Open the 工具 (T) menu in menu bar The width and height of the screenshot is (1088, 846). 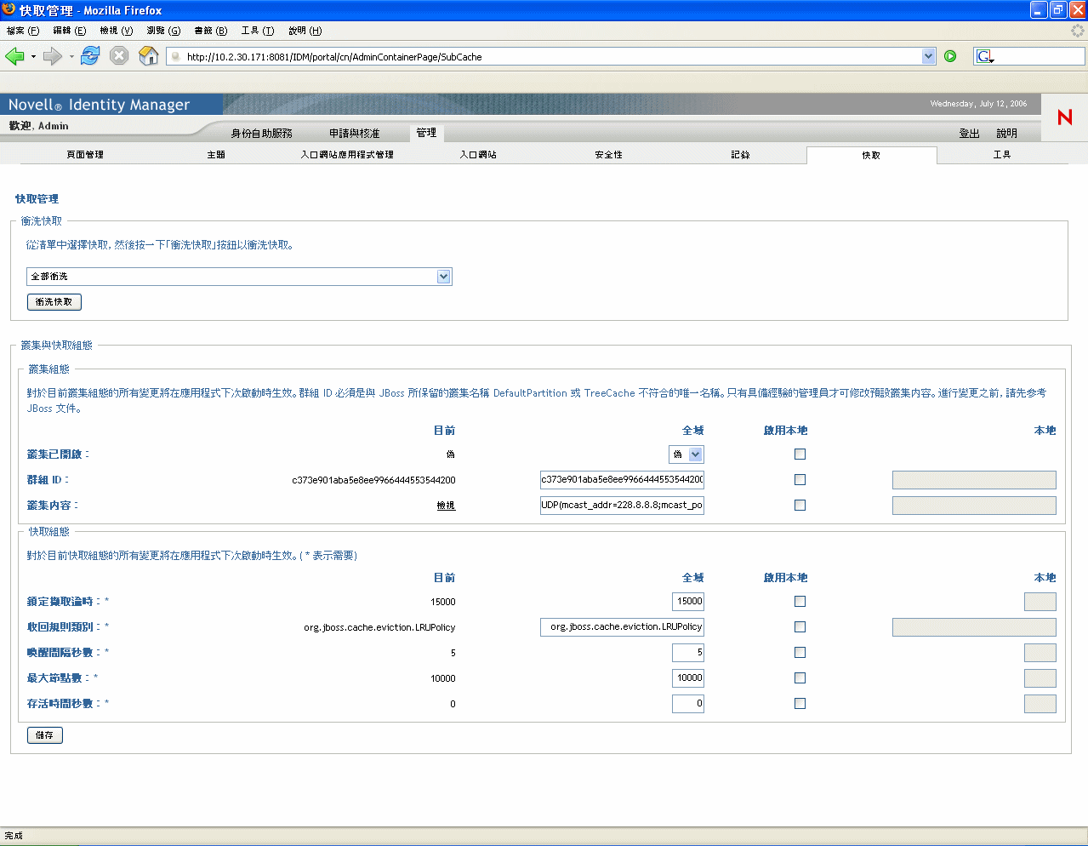258,31
